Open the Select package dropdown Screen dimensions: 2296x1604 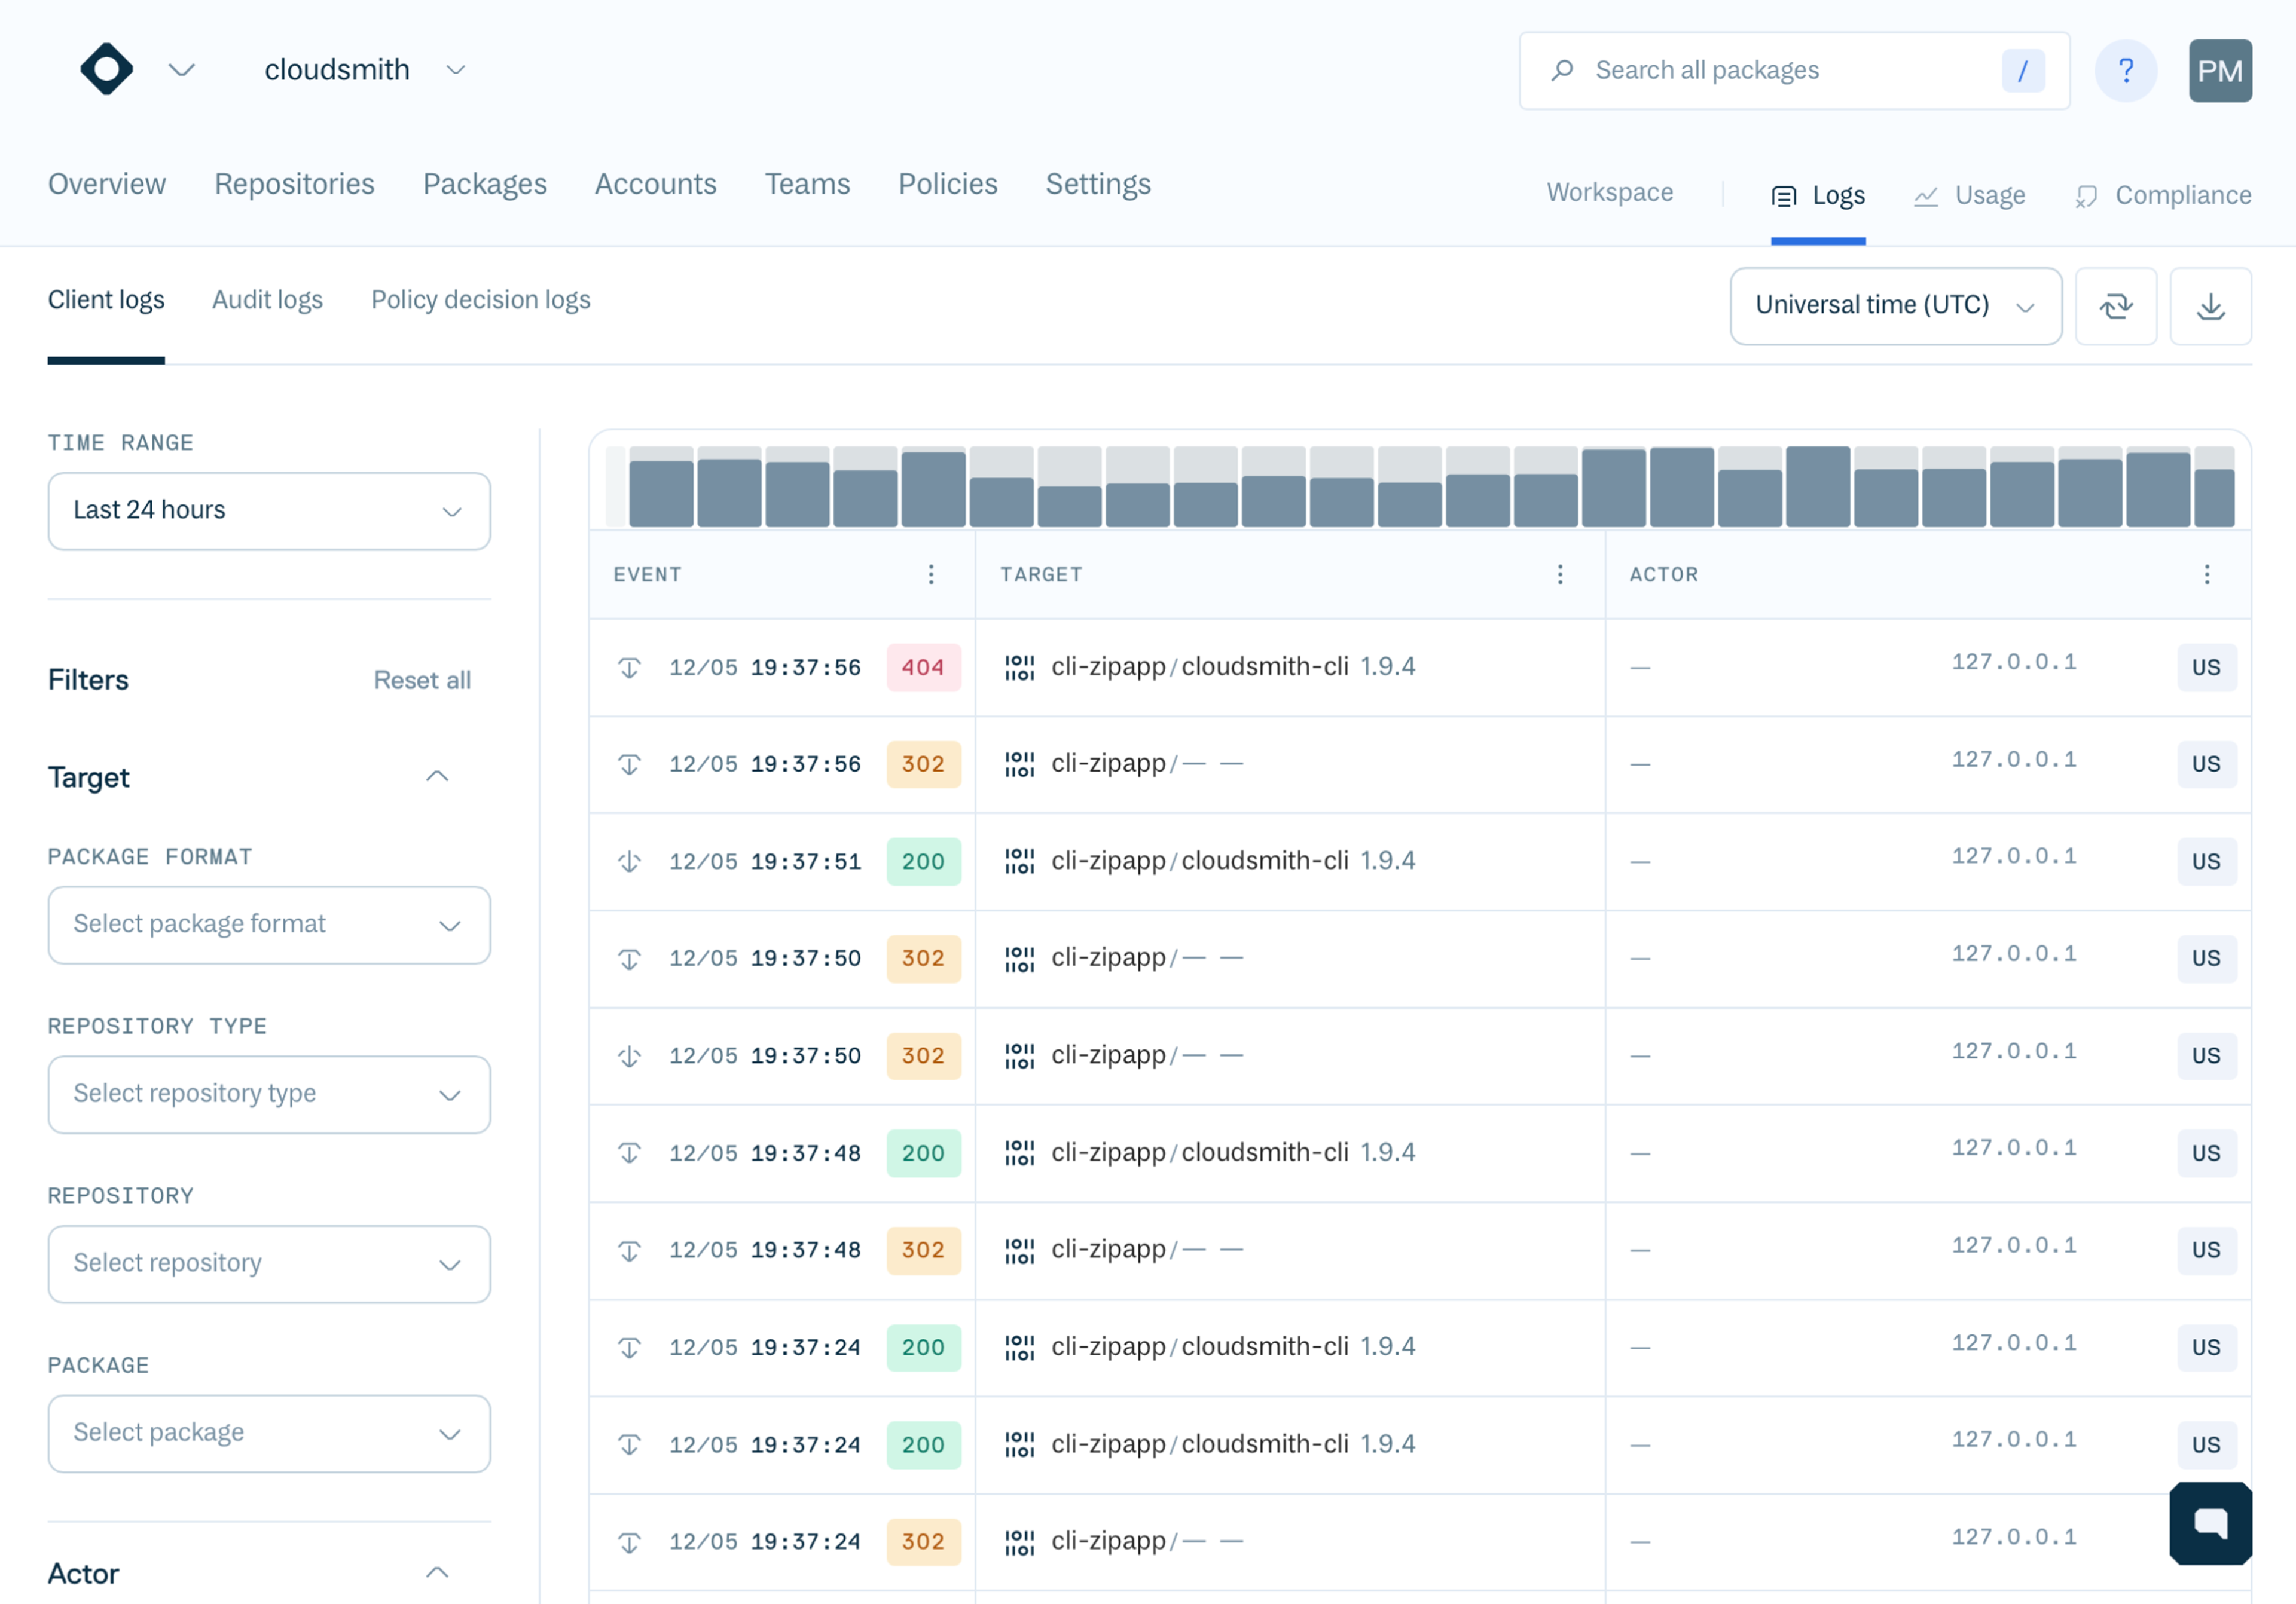269,1433
